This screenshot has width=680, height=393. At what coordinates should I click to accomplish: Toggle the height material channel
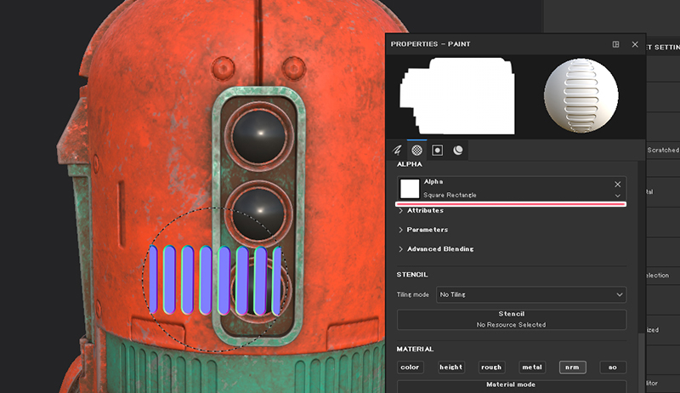[451, 367]
